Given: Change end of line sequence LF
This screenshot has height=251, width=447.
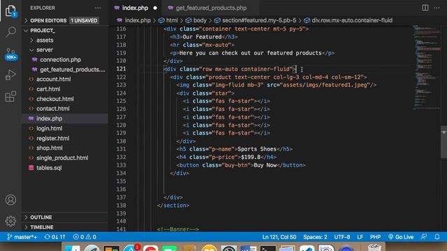Looking at the screenshot, I should [x=360, y=237].
